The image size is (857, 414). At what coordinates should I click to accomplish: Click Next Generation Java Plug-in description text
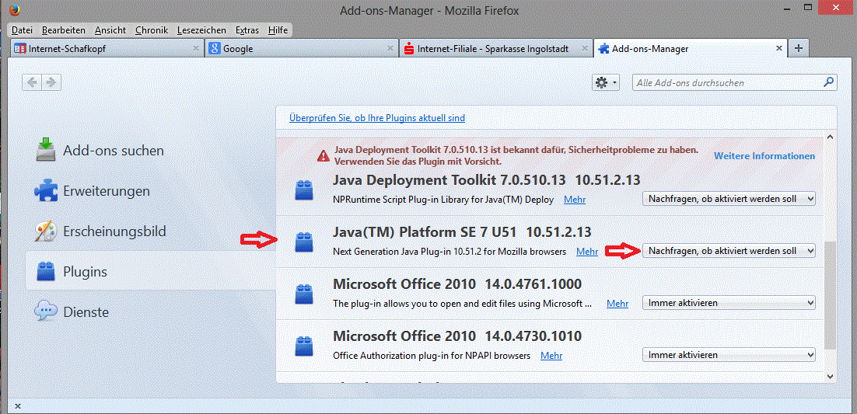tap(449, 252)
